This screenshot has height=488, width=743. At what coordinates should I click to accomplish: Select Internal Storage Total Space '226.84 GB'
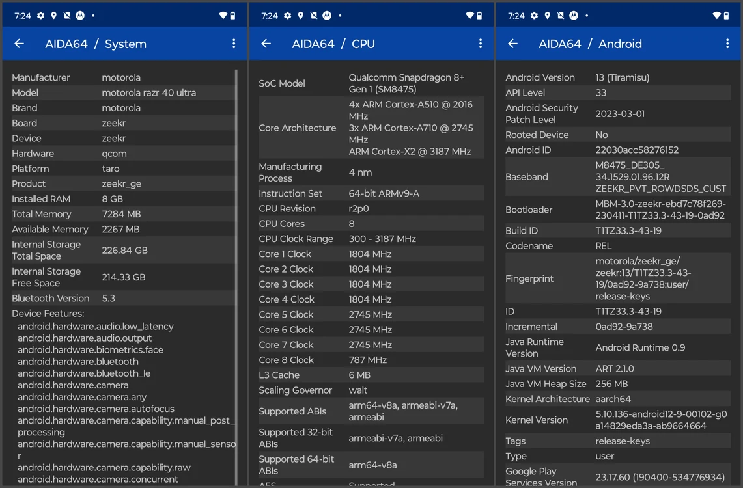123,251
